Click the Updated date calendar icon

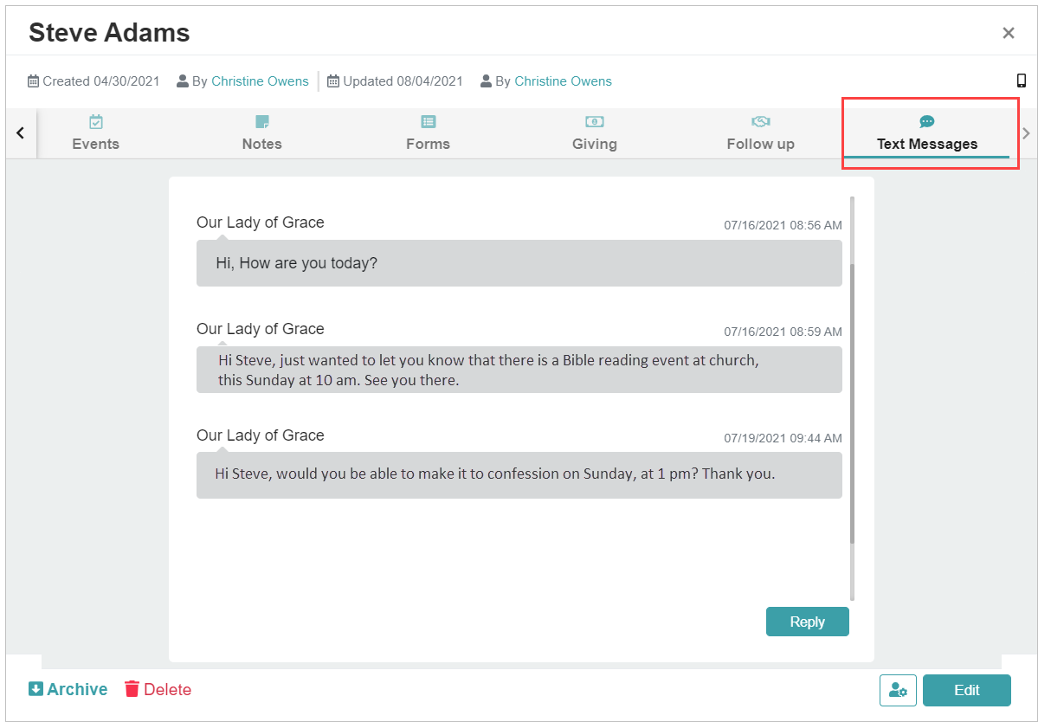pyautogui.click(x=333, y=81)
